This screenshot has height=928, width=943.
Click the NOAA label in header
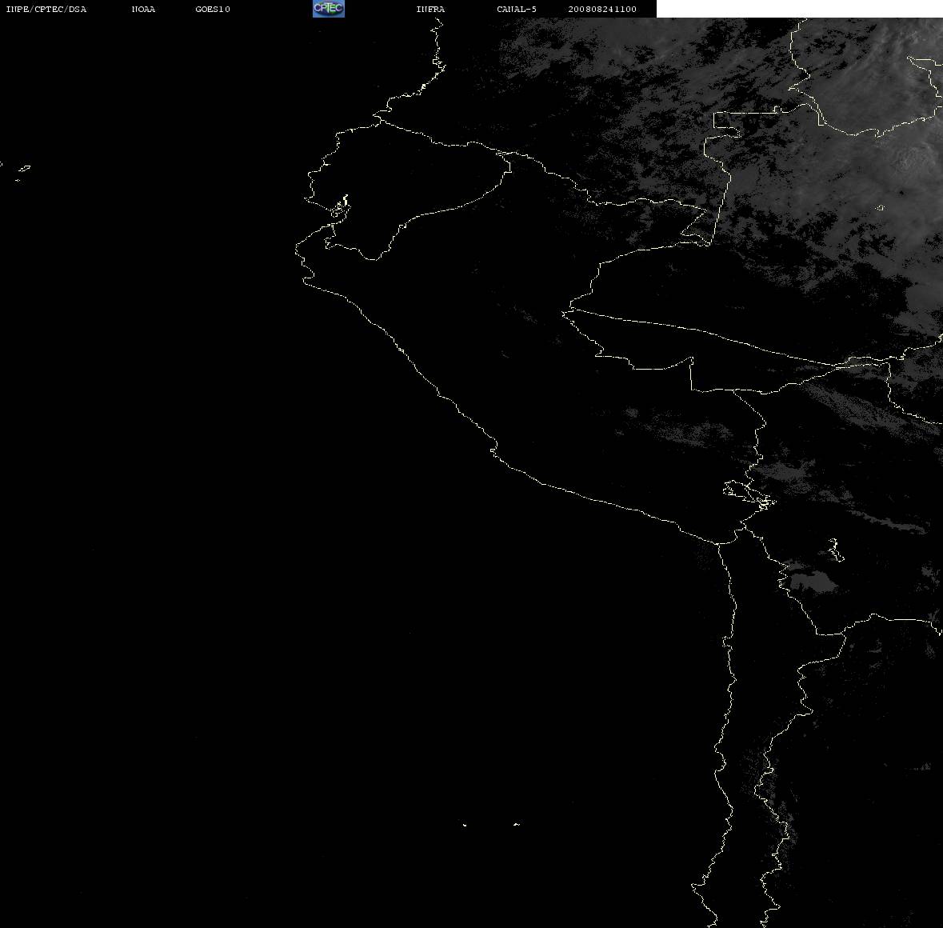click(143, 9)
